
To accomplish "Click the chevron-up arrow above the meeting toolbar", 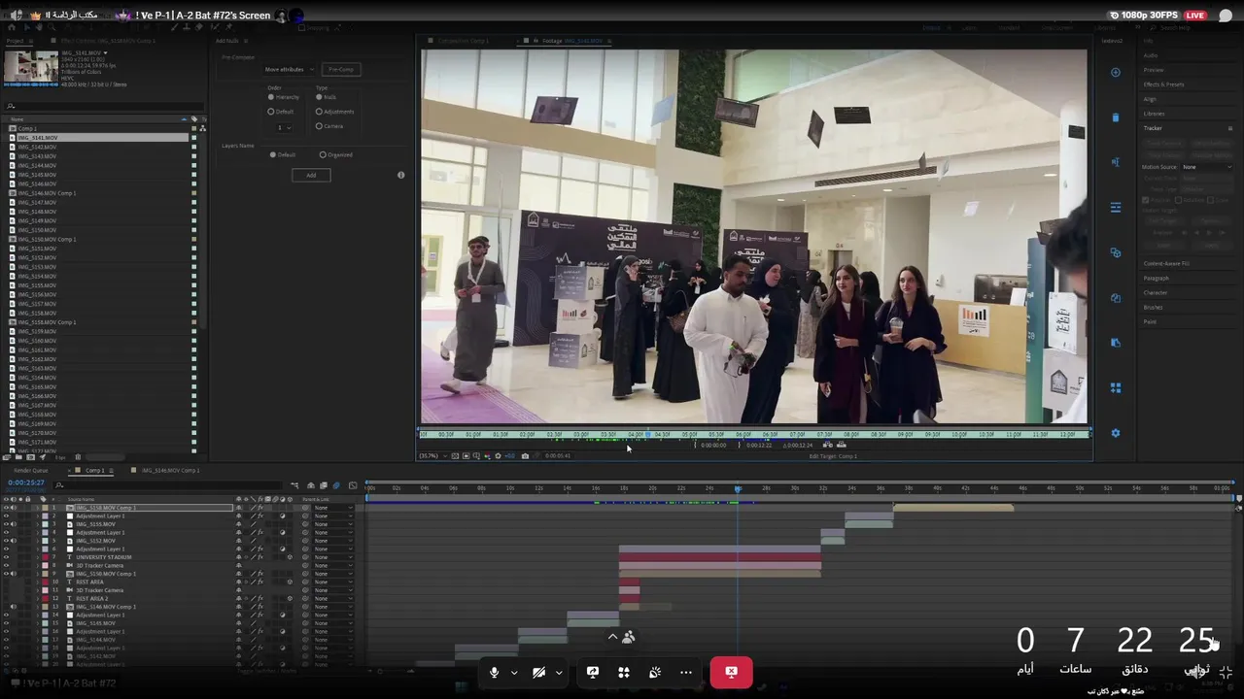I will pyautogui.click(x=612, y=637).
